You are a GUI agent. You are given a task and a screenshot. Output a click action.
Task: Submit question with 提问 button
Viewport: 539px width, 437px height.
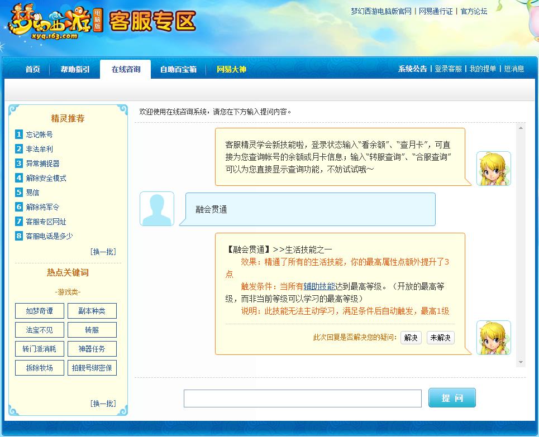click(x=452, y=397)
